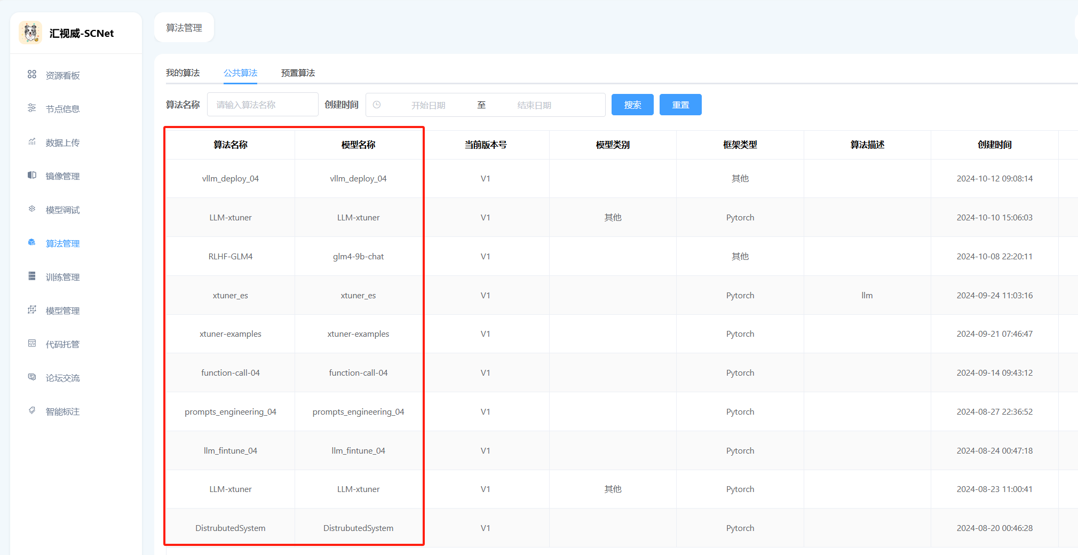Go to 论坛交流 in sidebar
Image resolution: width=1078 pixels, height=555 pixels.
[x=62, y=378]
